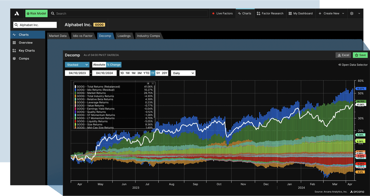
Task: Open Factor Research tab
Action: coord(270,14)
